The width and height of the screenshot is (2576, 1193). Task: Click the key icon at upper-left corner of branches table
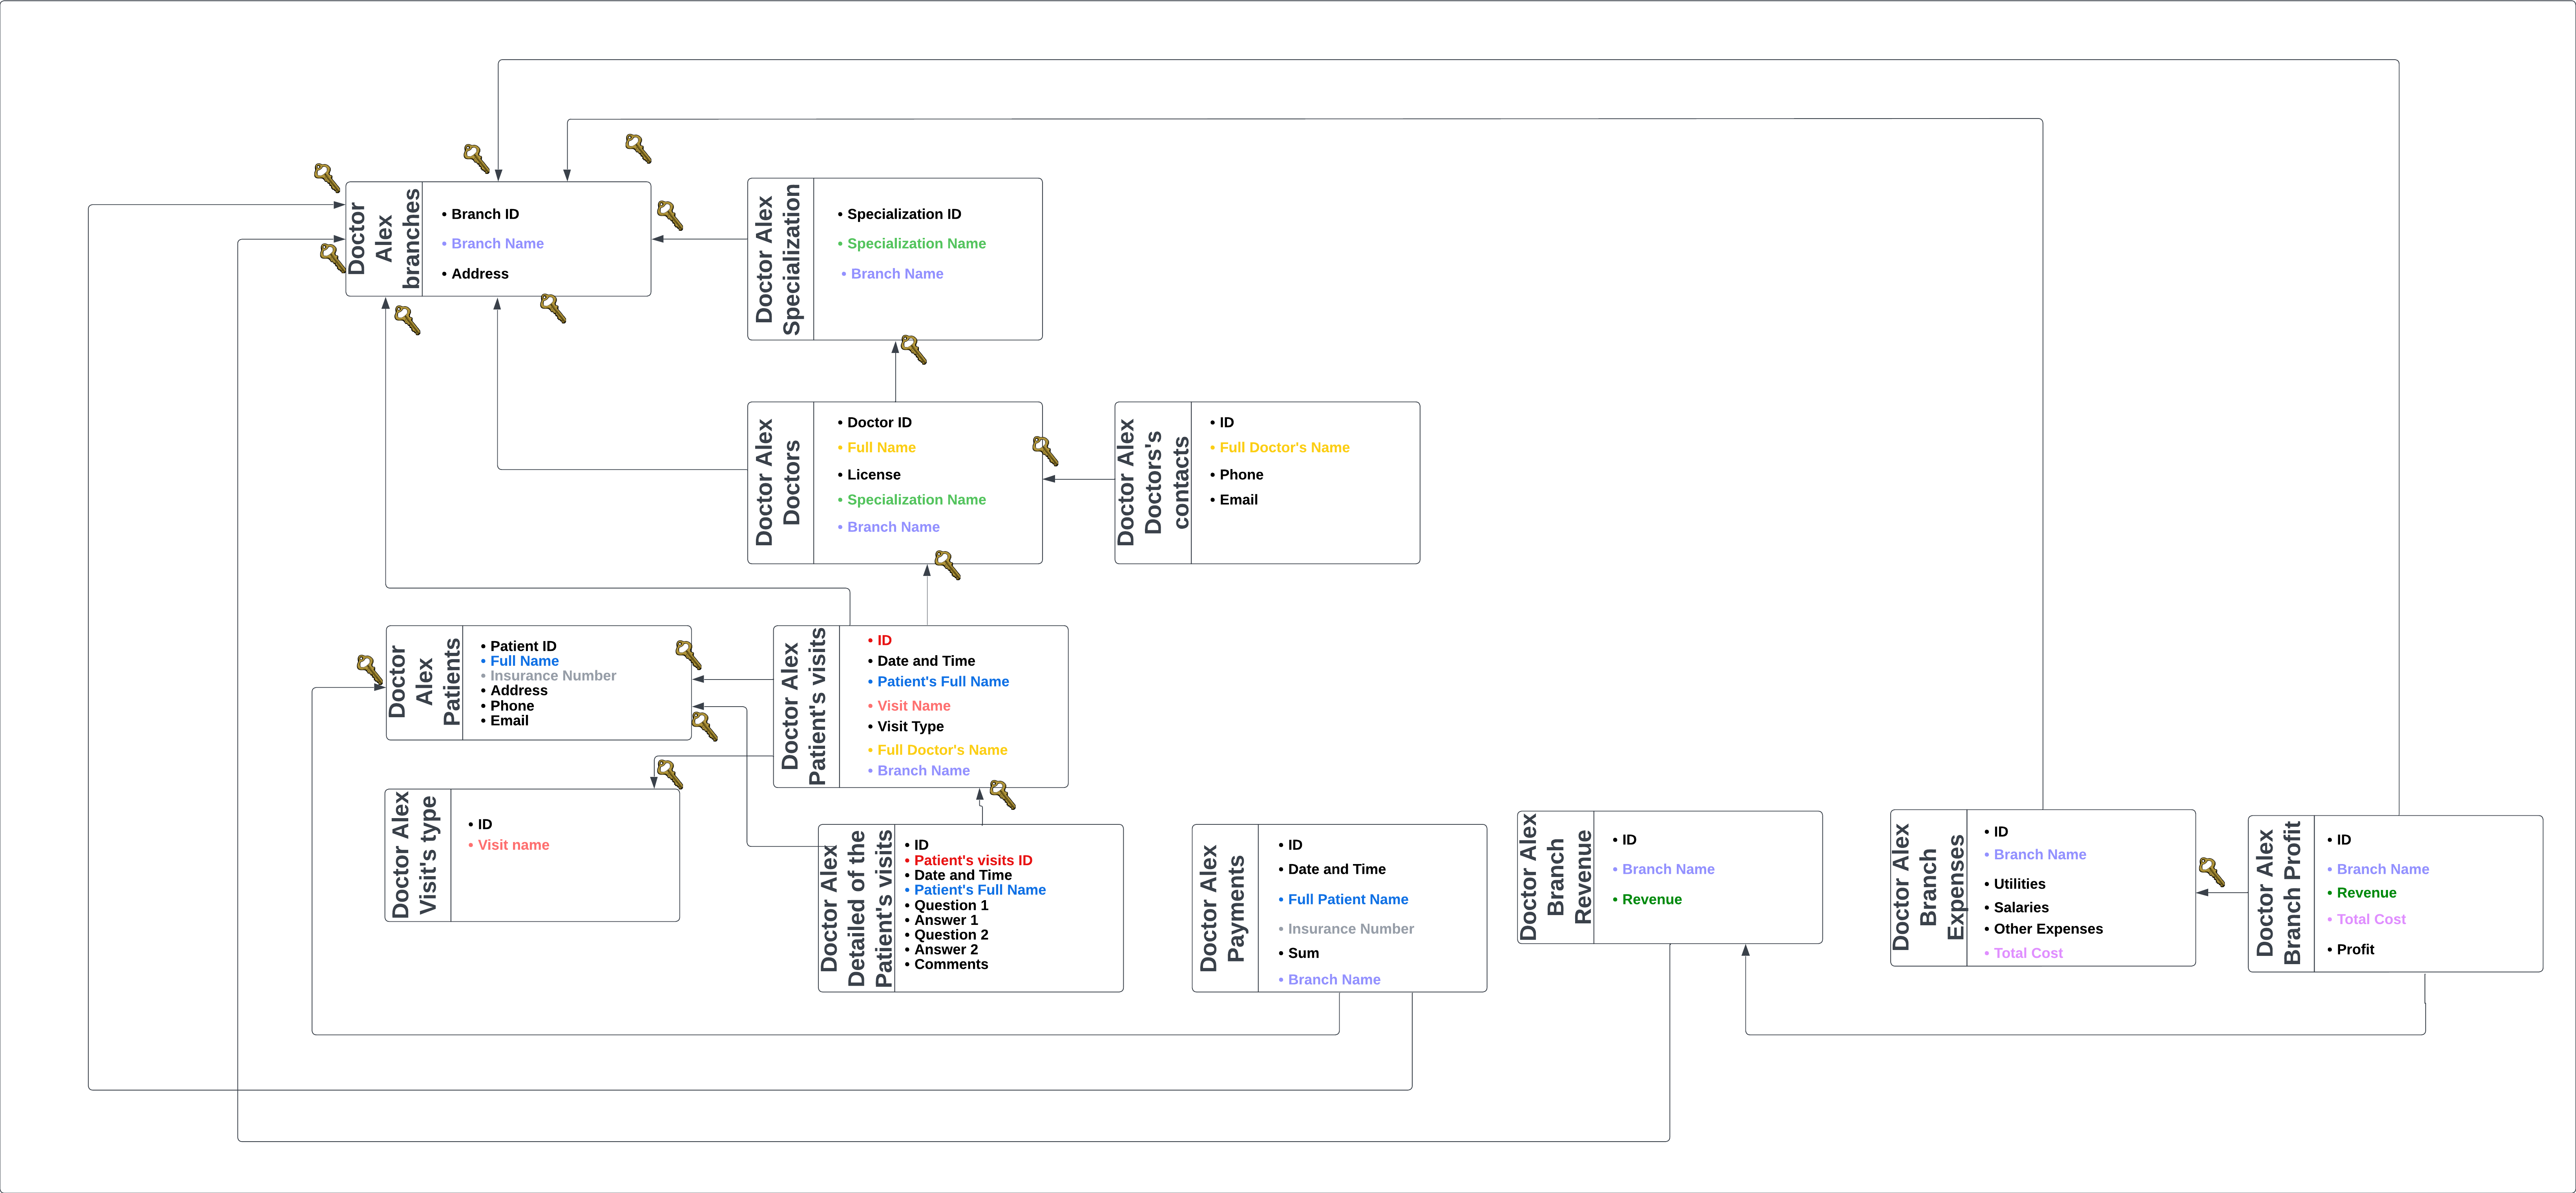pos(327,178)
